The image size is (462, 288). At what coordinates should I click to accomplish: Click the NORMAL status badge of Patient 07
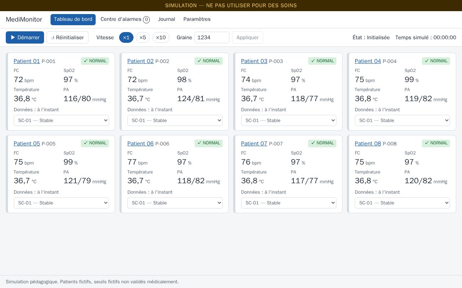pyautogui.click(x=322, y=143)
